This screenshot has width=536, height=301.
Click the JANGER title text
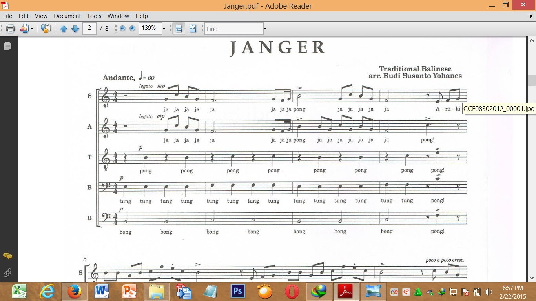click(277, 48)
